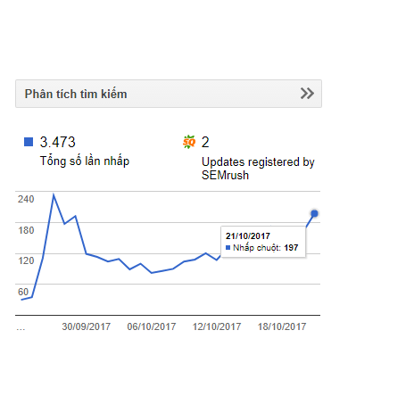The height and width of the screenshot is (413, 414).
Task: Click the 18/10/2017 axis date label
Action: coord(282,326)
